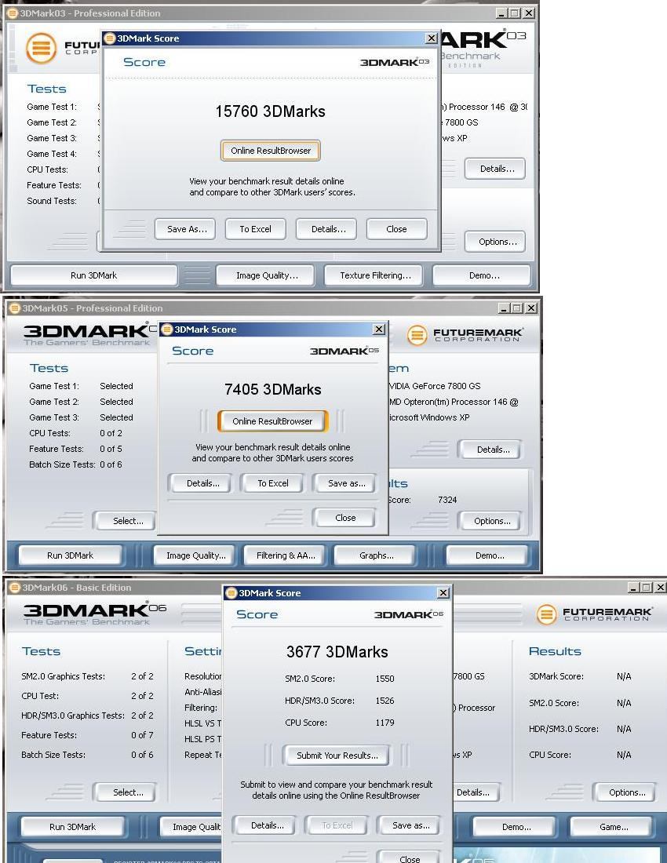The height and width of the screenshot is (863, 667).
Task: Close 3DMark06 score dialog with X
Action: 443,593
